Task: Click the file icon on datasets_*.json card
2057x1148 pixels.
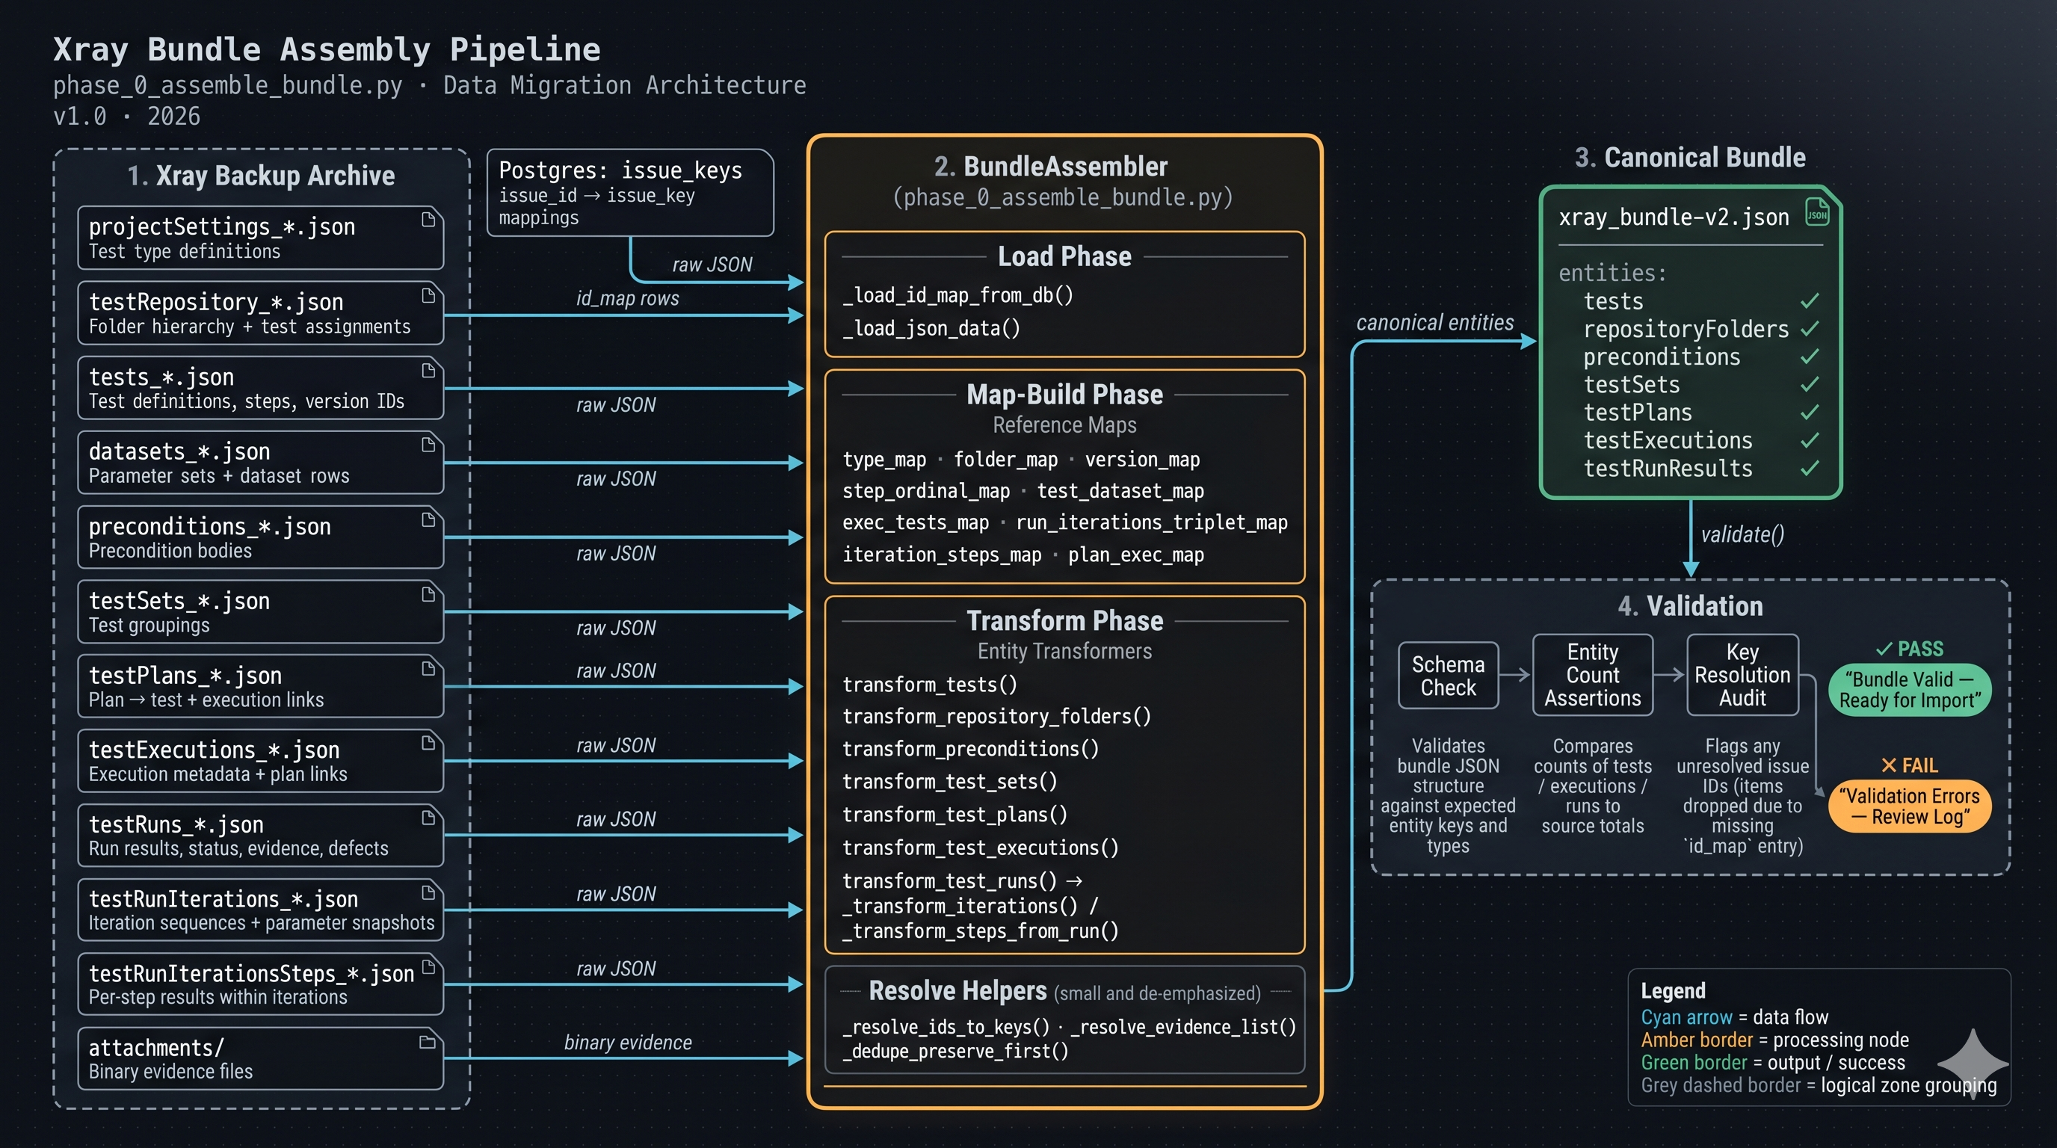Action: (428, 445)
